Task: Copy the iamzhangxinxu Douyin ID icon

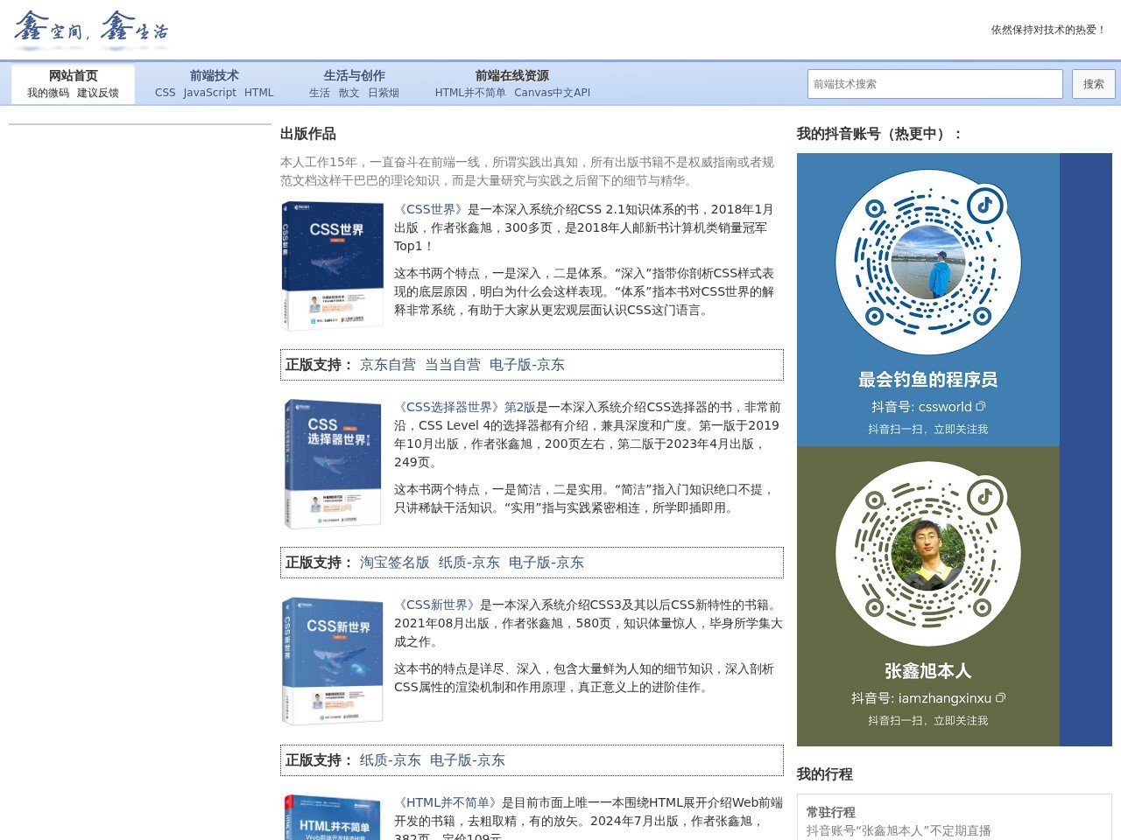Action: click(1000, 697)
